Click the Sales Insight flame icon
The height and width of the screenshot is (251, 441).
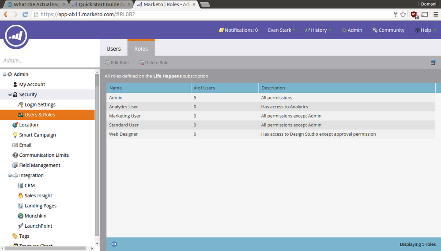[x=21, y=195]
